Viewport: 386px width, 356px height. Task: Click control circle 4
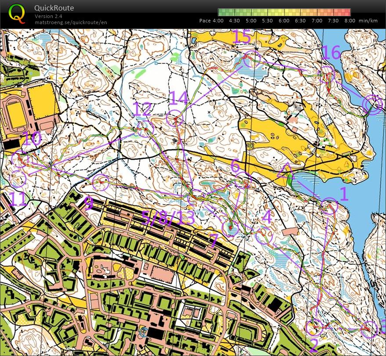(x=264, y=236)
